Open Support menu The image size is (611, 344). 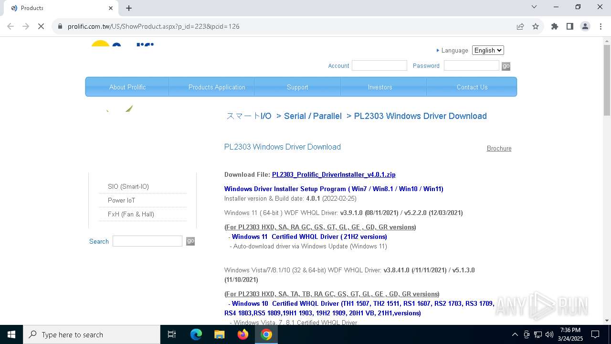[297, 87]
